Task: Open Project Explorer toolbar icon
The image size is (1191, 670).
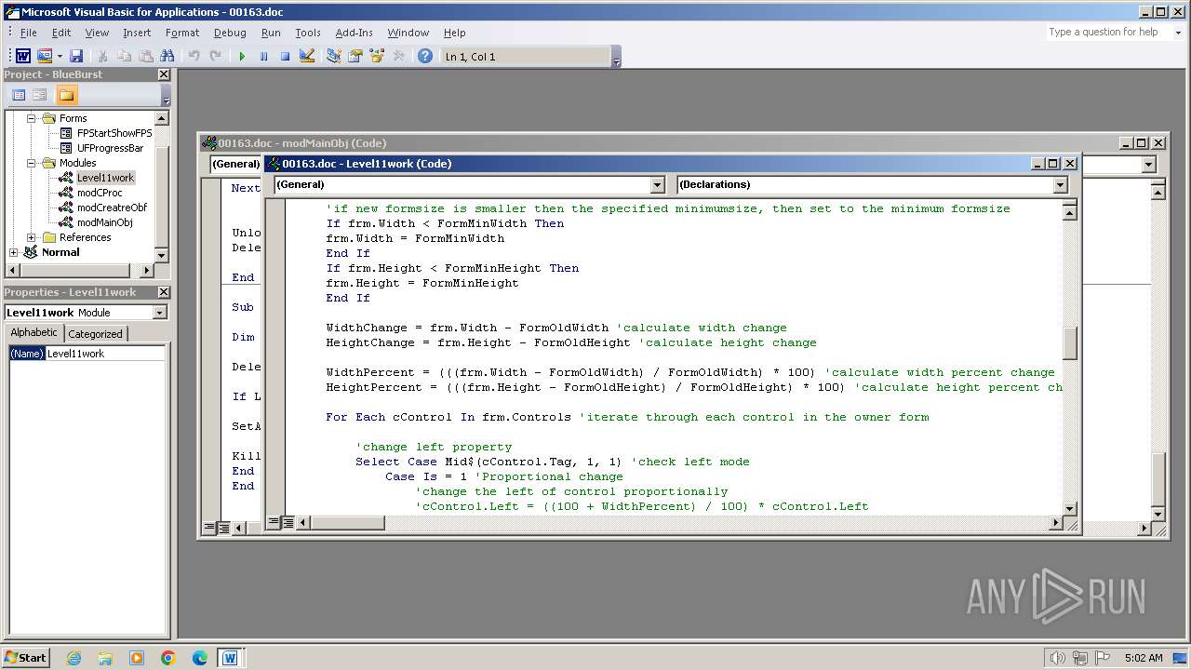Action: pos(333,57)
